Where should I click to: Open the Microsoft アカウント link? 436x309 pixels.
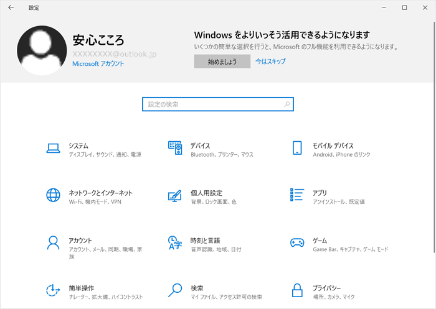point(98,63)
